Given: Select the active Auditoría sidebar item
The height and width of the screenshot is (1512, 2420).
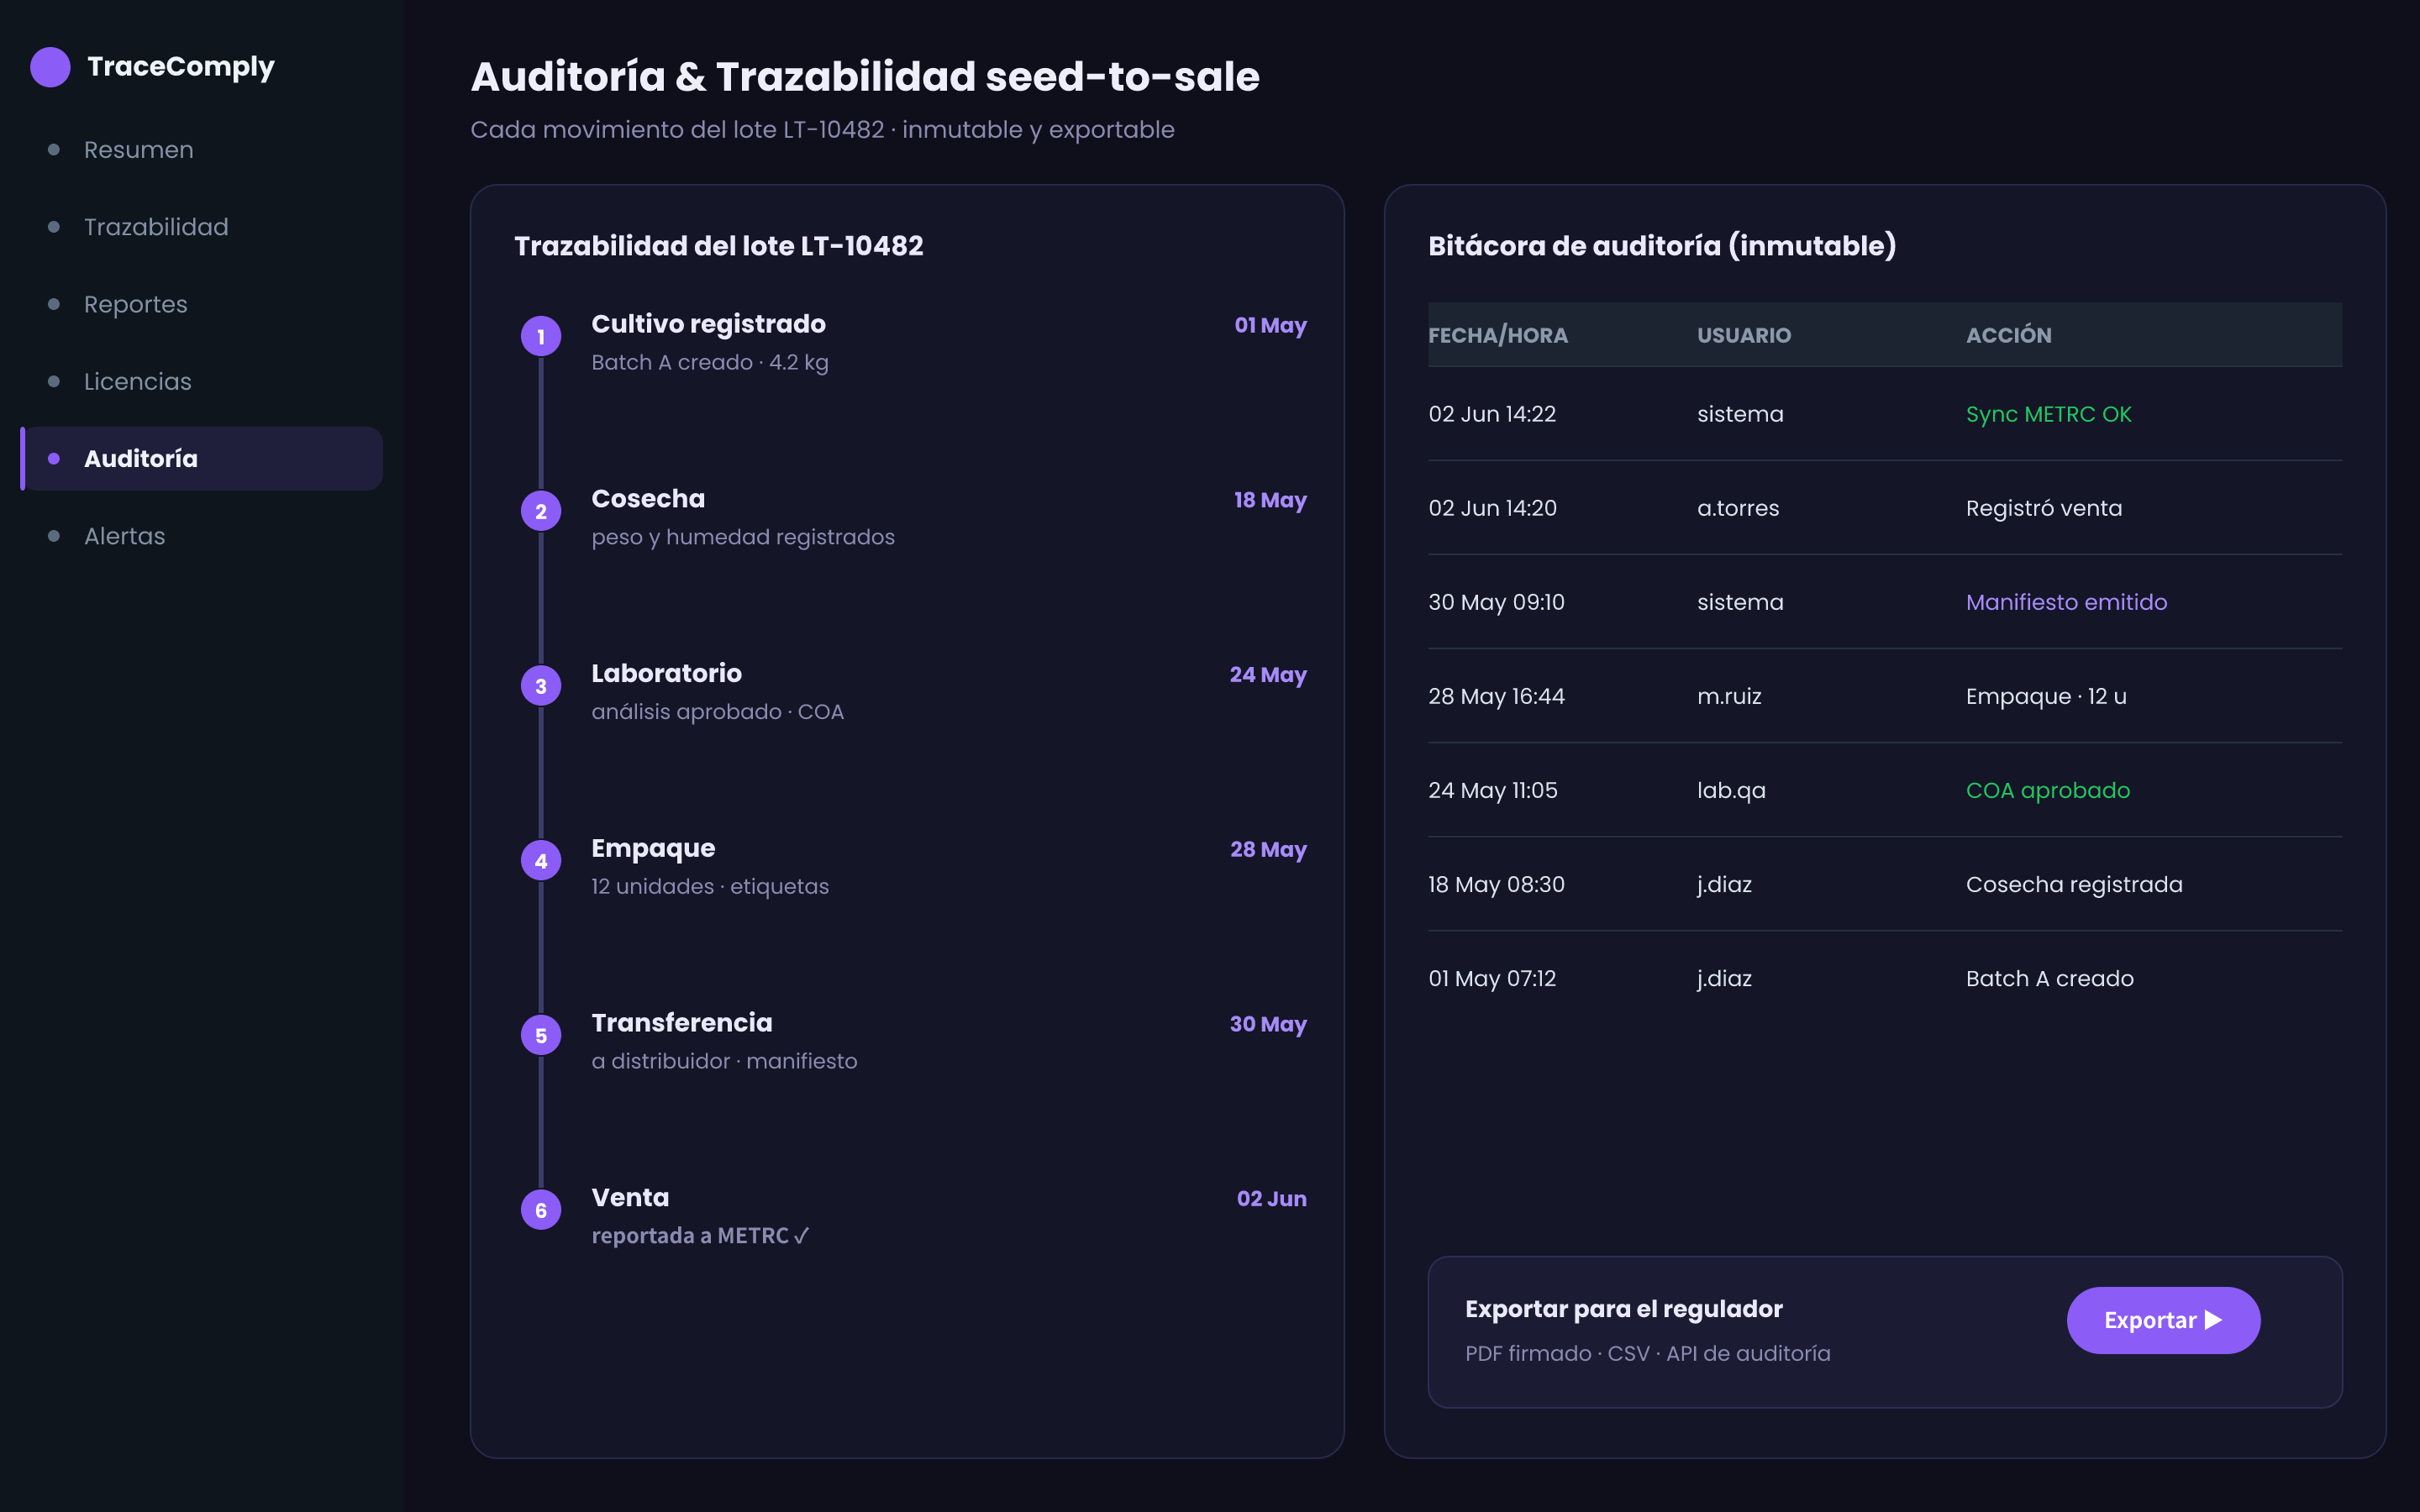Looking at the screenshot, I should [x=202, y=459].
